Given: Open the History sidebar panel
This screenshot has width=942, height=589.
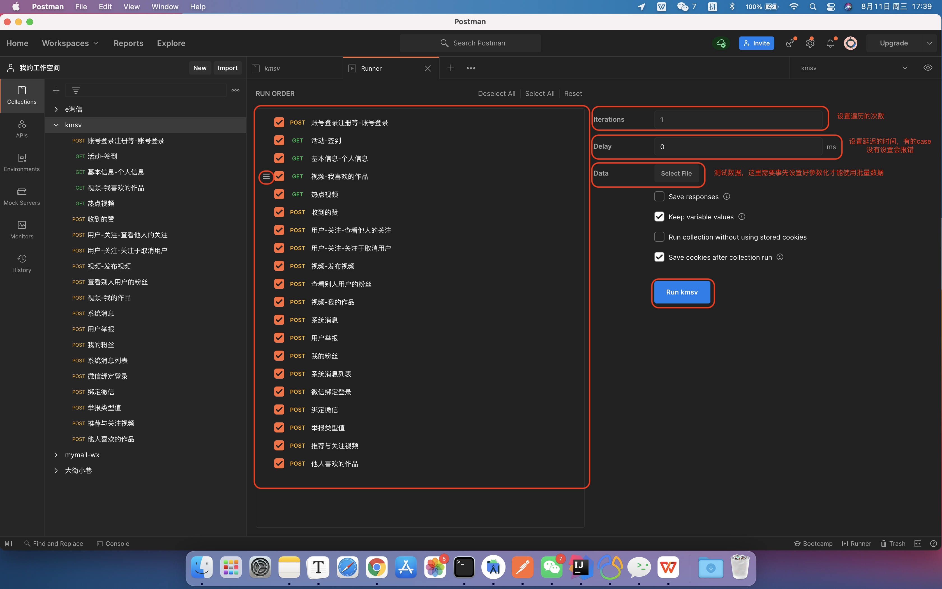Looking at the screenshot, I should tap(22, 263).
